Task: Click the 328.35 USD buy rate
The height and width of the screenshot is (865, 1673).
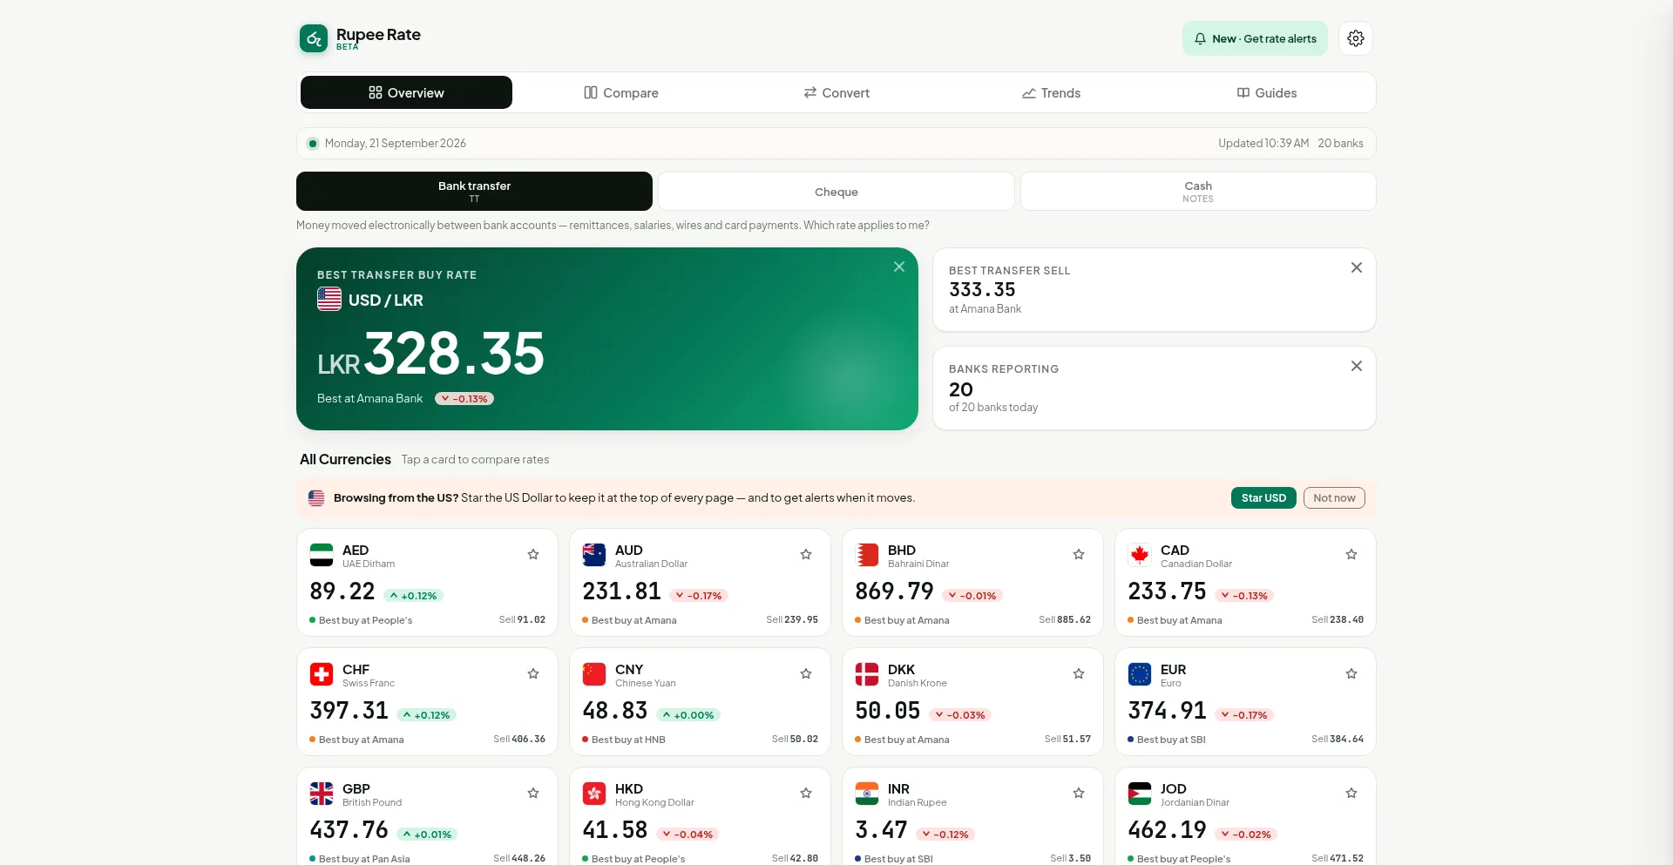Action: [454, 354]
